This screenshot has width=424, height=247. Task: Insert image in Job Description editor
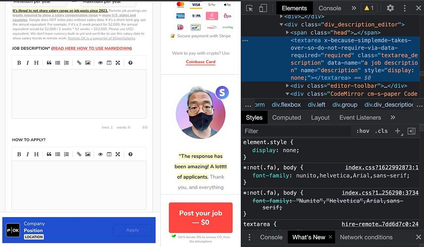pos(88,63)
